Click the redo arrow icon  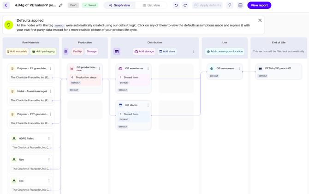185,6
